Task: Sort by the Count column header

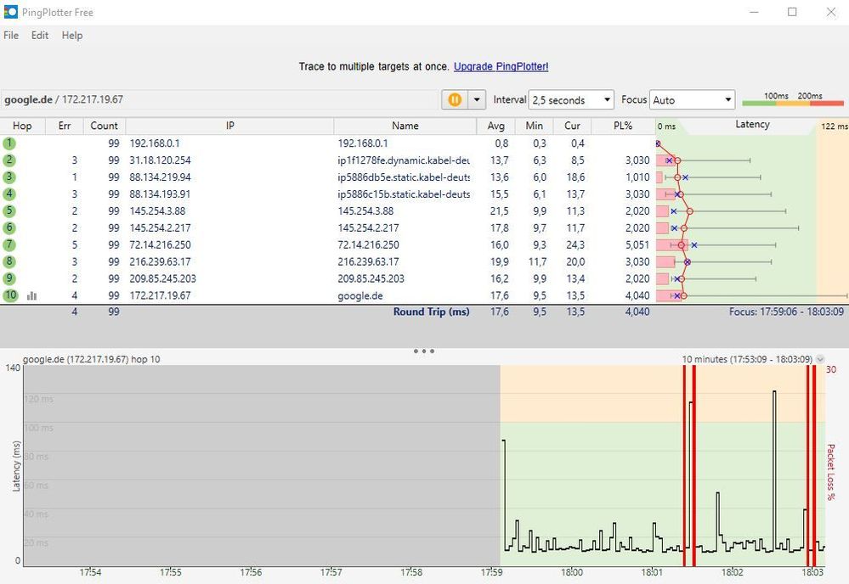Action: pyautogui.click(x=104, y=126)
